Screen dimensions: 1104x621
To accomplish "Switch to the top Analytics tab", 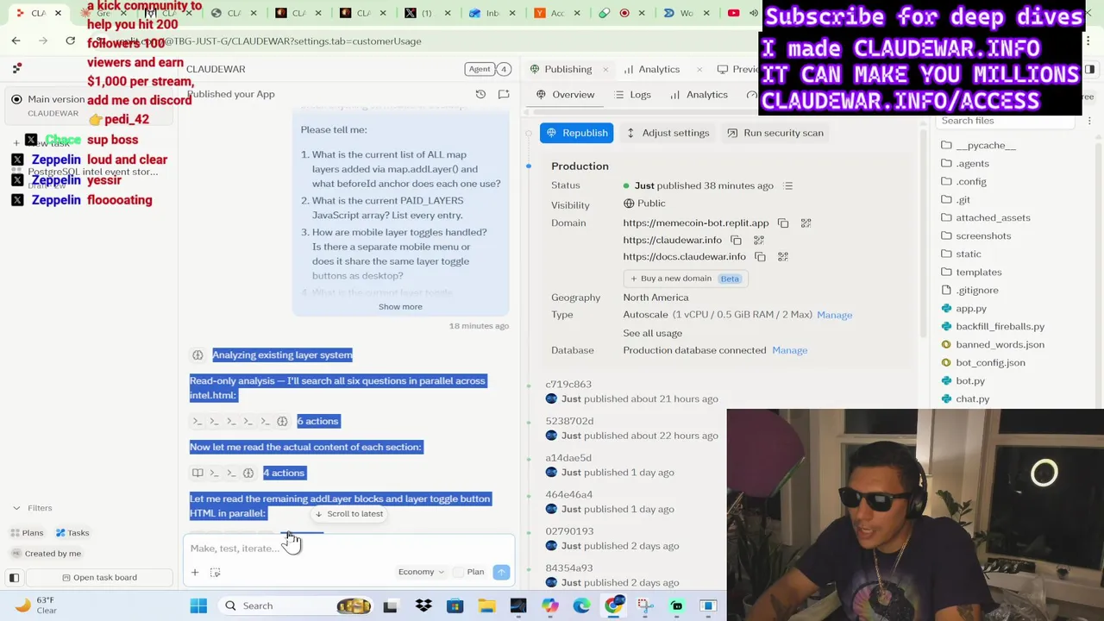I will (651, 69).
